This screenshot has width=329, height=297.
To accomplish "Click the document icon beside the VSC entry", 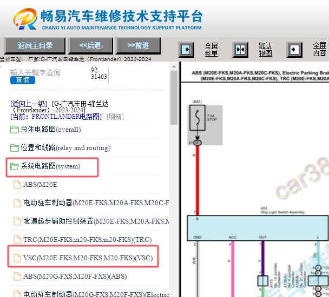I will coord(17,258).
